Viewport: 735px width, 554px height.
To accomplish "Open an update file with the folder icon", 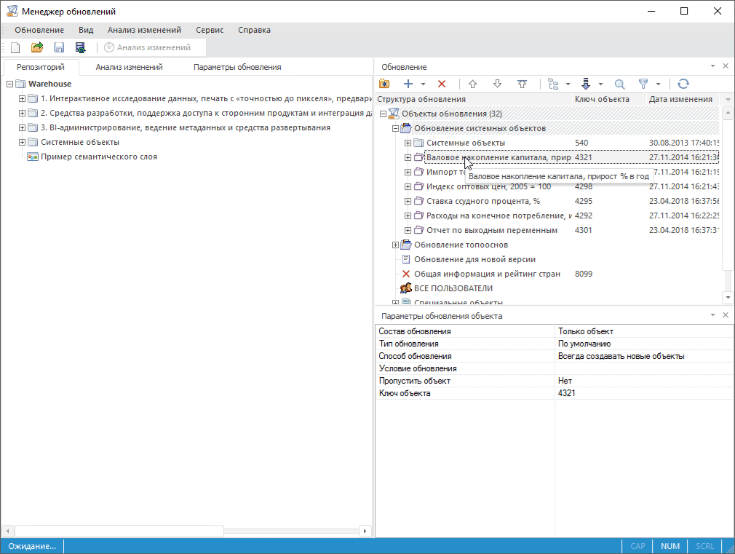I will click(x=37, y=47).
